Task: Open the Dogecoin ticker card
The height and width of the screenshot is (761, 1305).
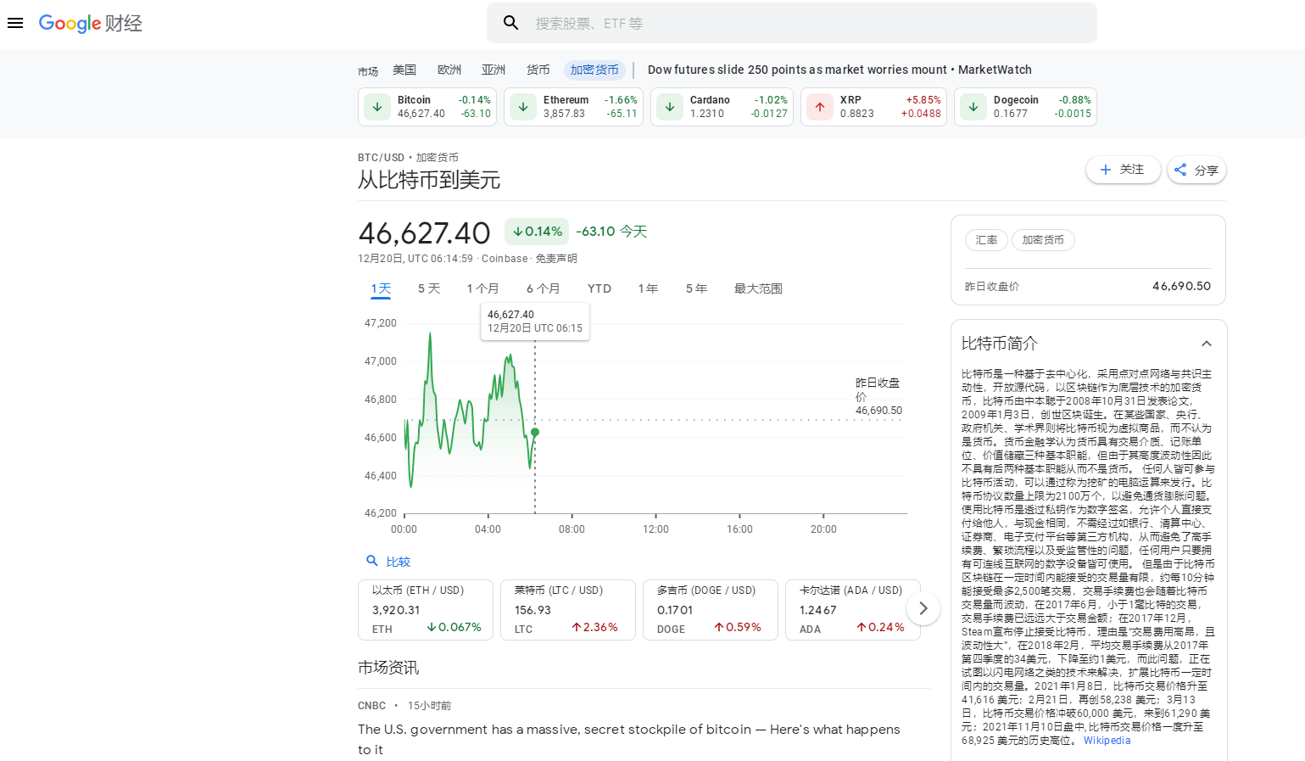Action: coord(1025,107)
